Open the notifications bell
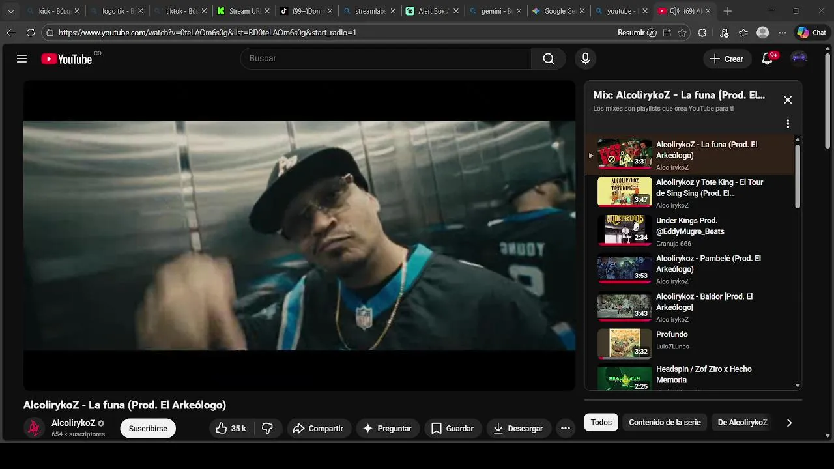Screen dimensions: 834x469 pyautogui.click(x=768, y=59)
